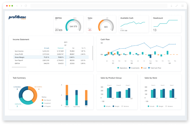Screen dimensions: 191x125
Task: Toggle Total Cash Flow legend item
Action: (155, 68)
